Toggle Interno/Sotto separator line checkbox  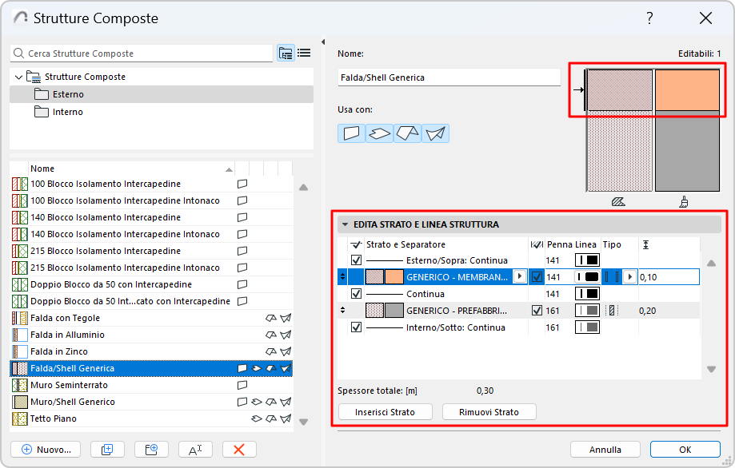[356, 327]
